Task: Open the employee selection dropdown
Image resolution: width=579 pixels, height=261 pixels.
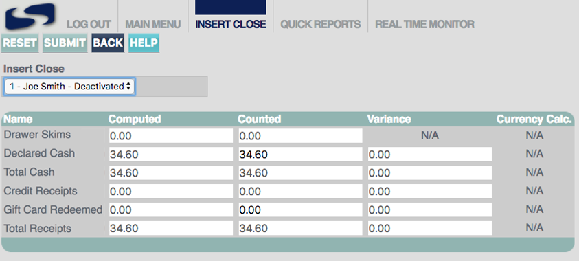Action: coord(69,87)
